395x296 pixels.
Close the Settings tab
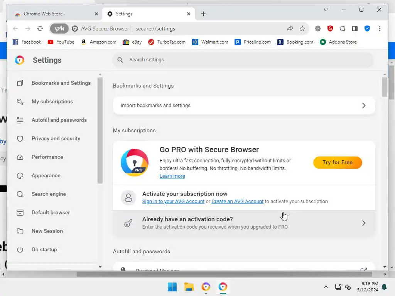[x=188, y=14]
